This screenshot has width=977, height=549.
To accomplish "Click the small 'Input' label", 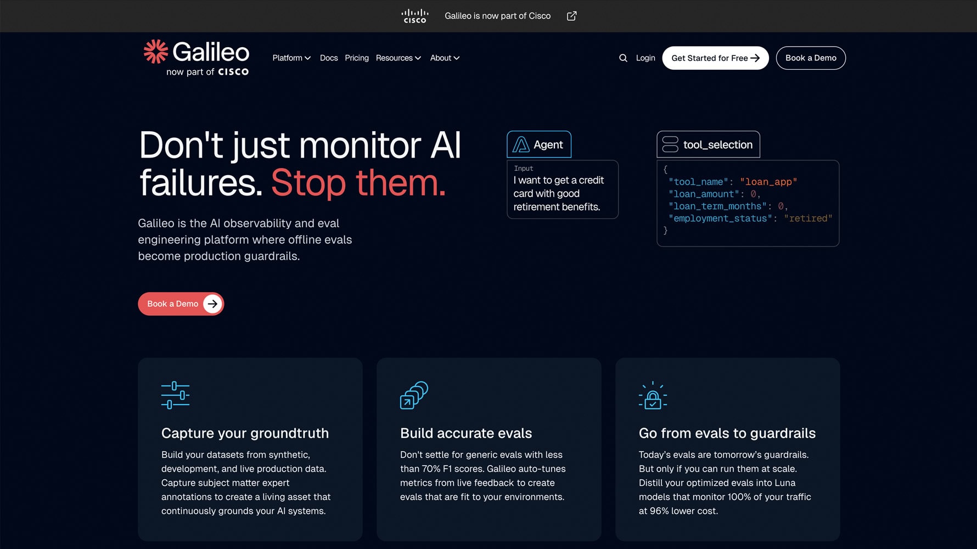I will tap(523, 169).
